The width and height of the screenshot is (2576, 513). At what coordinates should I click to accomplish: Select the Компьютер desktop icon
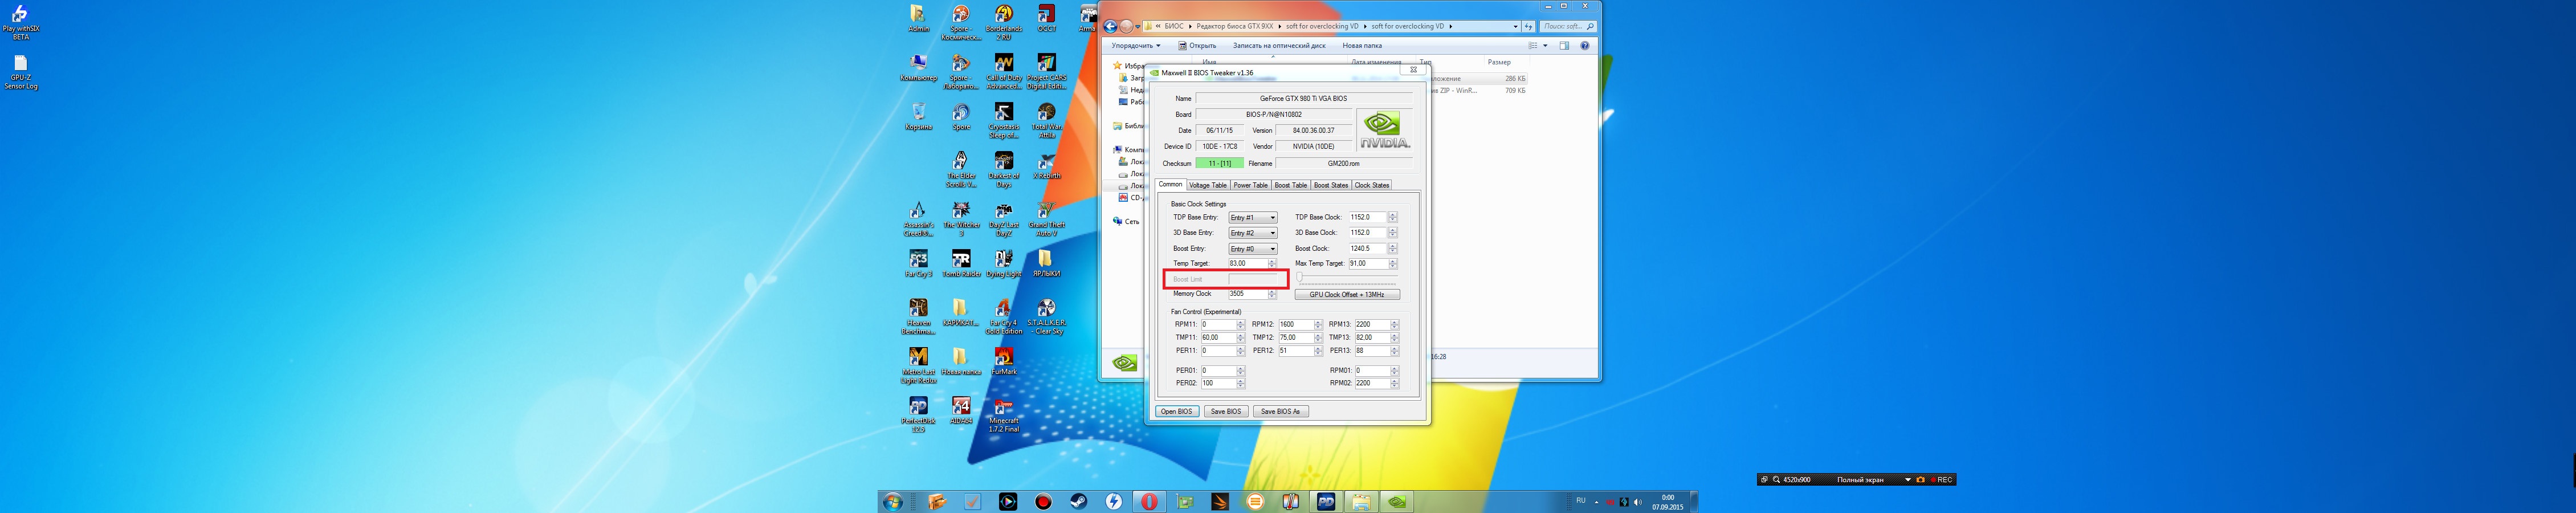point(918,67)
